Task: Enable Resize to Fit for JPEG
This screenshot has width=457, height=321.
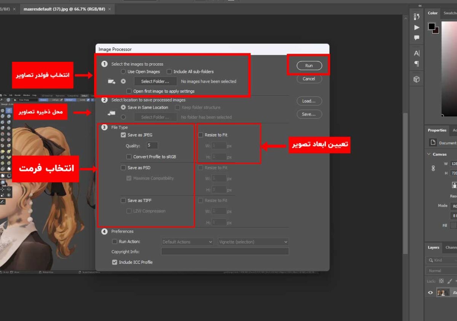Action: tap(200, 135)
